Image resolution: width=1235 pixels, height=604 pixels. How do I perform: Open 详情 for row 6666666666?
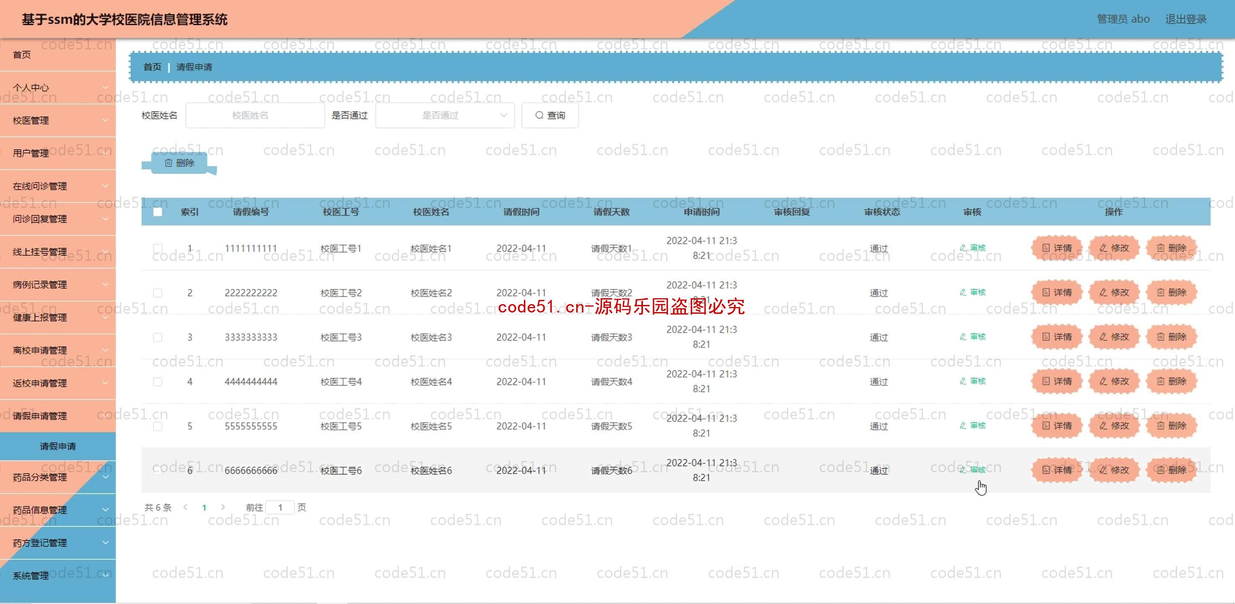(1057, 470)
